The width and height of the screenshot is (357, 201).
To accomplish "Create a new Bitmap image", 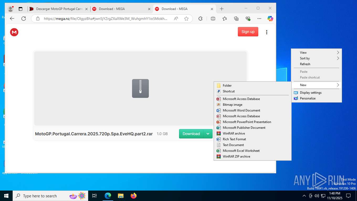I will click(253, 105).
